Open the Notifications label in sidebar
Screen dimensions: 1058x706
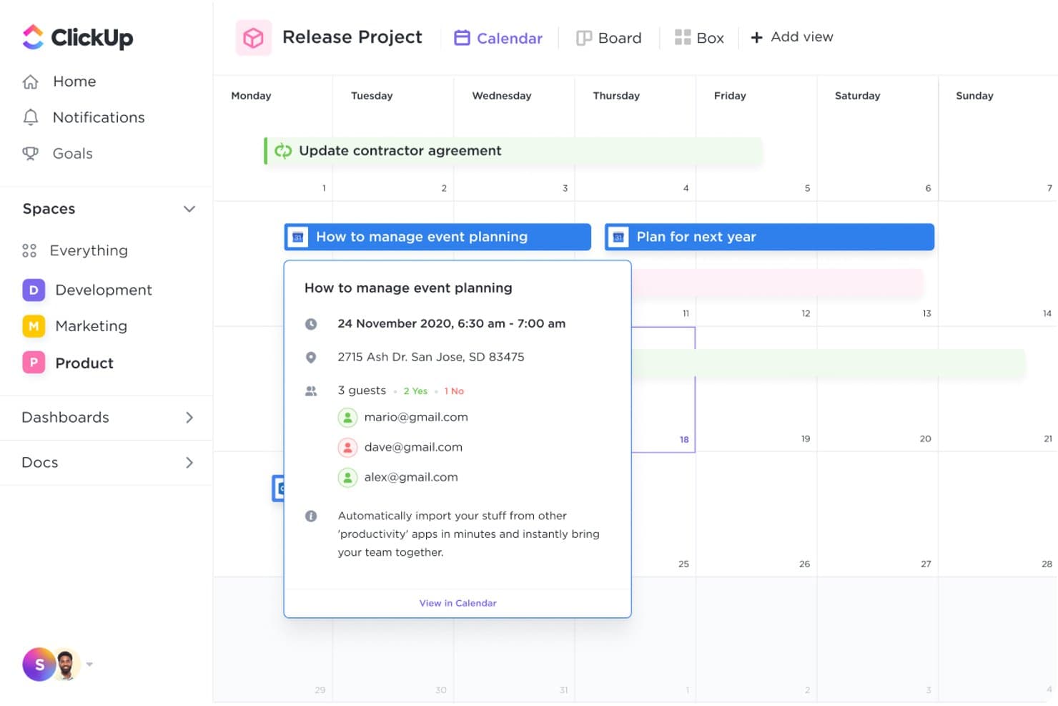click(99, 117)
